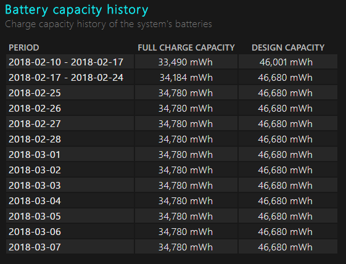
Task: Click full charge capacity for 2018-02-27
Action: pos(186,123)
